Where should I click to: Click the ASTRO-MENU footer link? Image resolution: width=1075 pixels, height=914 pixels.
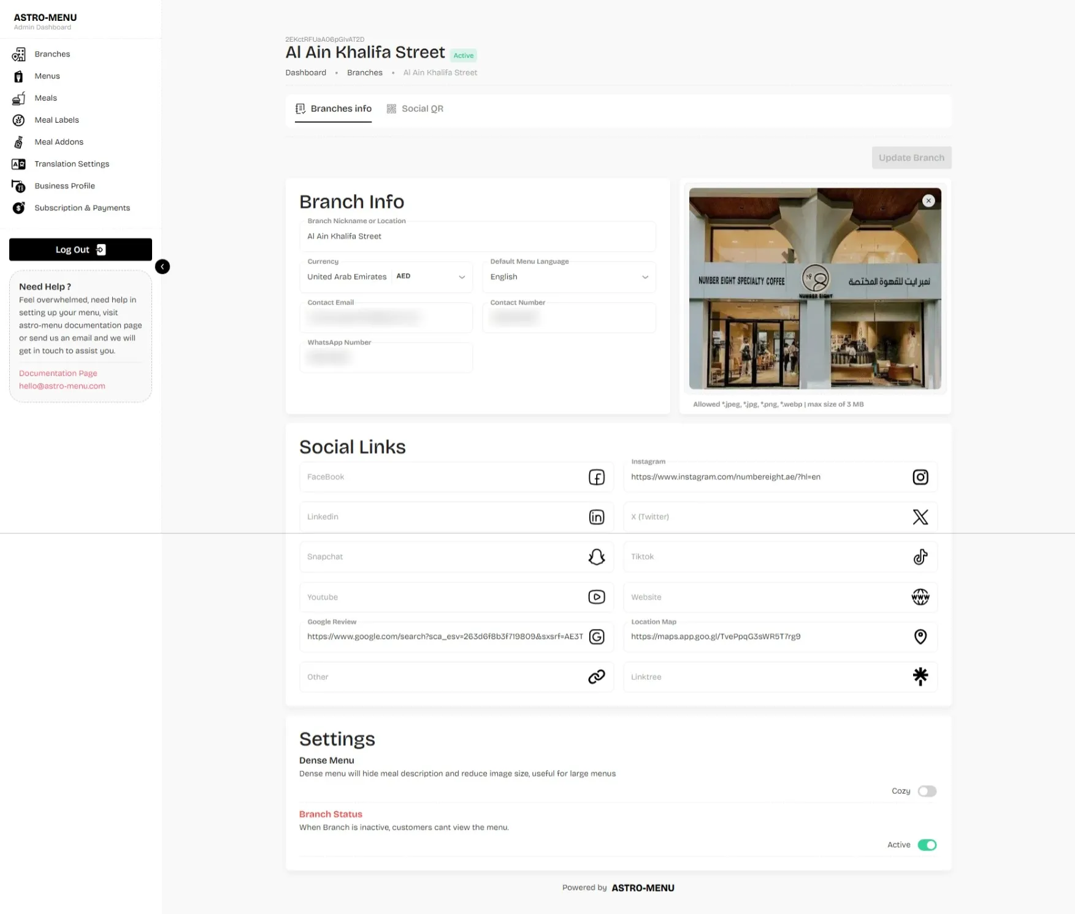pyautogui.click(x=643, y=888)
